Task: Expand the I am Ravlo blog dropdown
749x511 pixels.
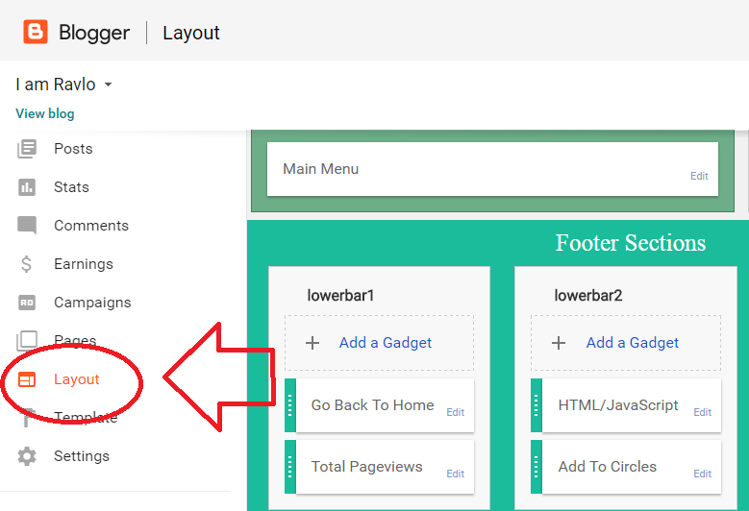Action: (x=109, y=85)
